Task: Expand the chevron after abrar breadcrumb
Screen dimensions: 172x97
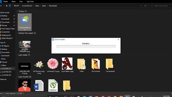Action: [x=47, y=6]
